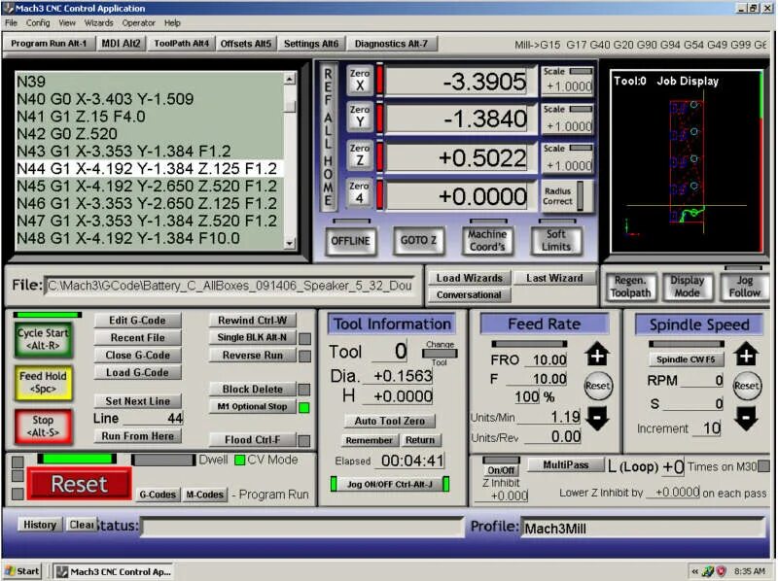Click the Tool number field
778x581 pixels.
point(390,352)
